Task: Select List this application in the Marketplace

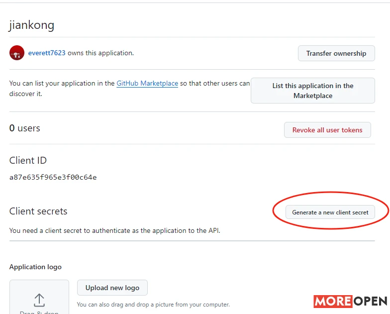Action: [x=312, y=91]
